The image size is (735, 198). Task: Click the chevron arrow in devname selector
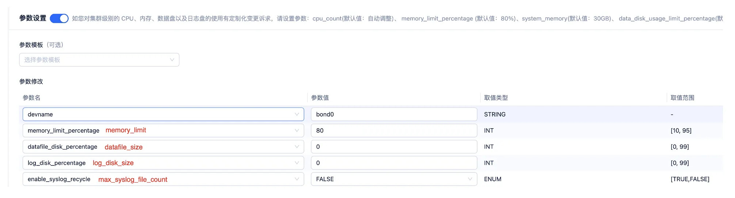pos(297,114)
